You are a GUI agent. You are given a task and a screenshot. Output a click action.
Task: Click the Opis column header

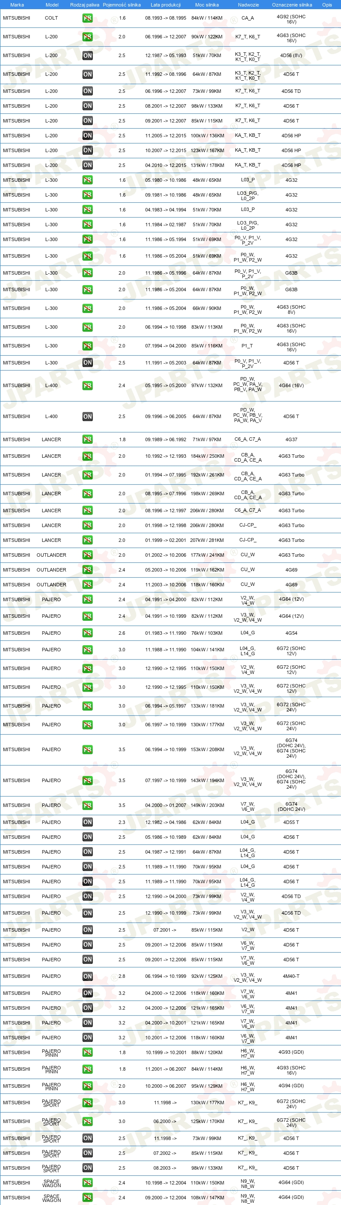tap(327, 5)
